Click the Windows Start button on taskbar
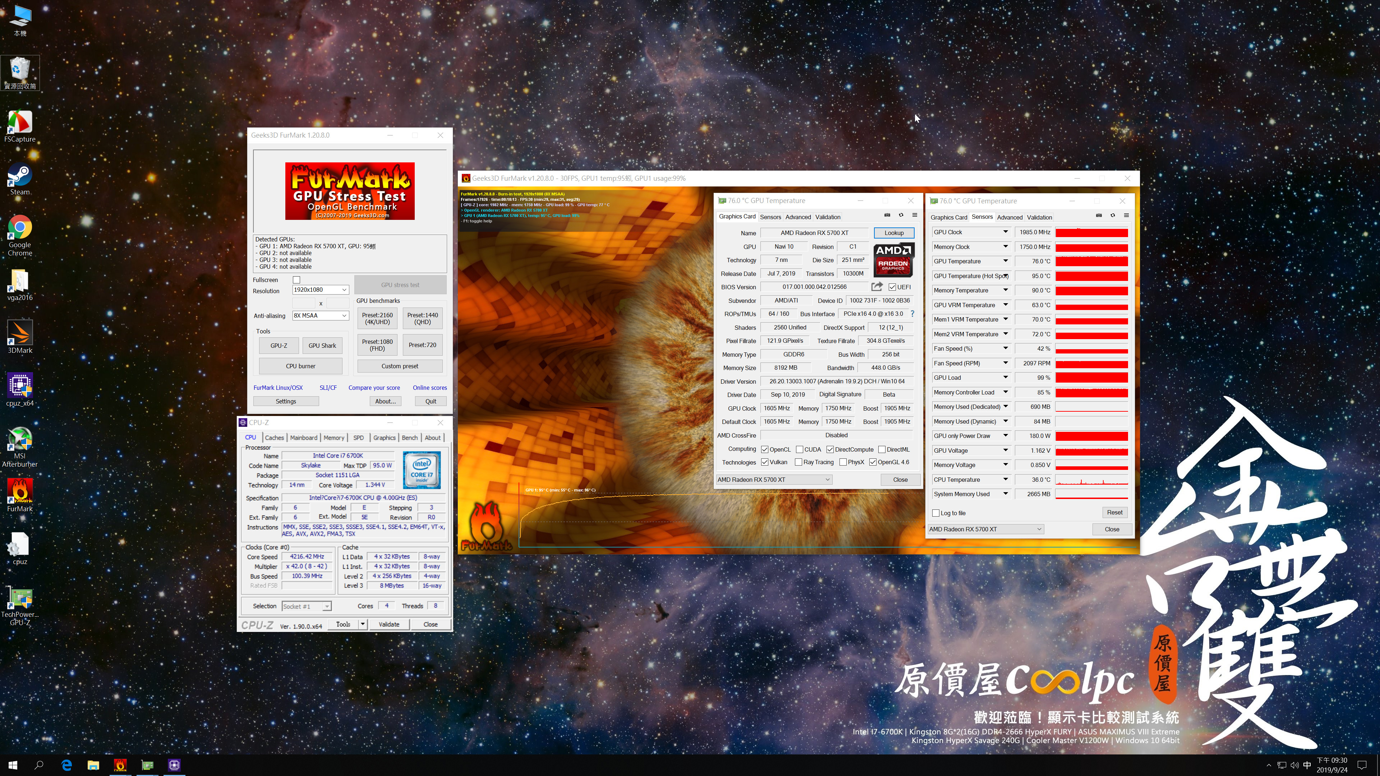Viewport: 1380px width, 776px height. 13,765
